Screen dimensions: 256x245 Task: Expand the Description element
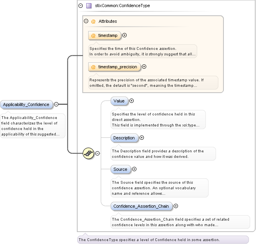point(142,138)
